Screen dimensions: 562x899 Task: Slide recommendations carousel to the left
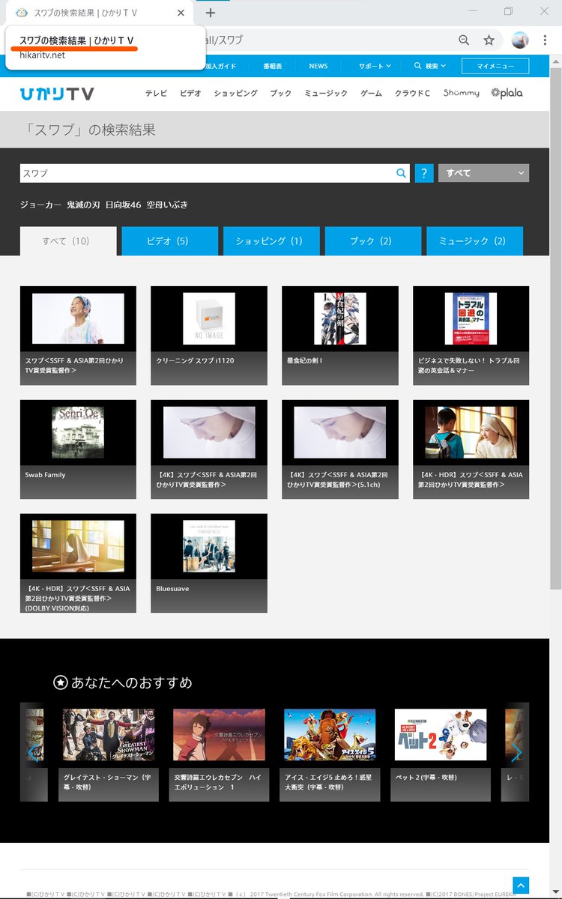[32, 753]
